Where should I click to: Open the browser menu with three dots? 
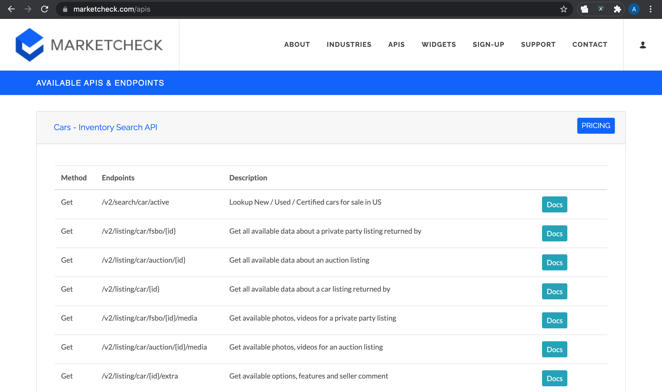point(650,9)
